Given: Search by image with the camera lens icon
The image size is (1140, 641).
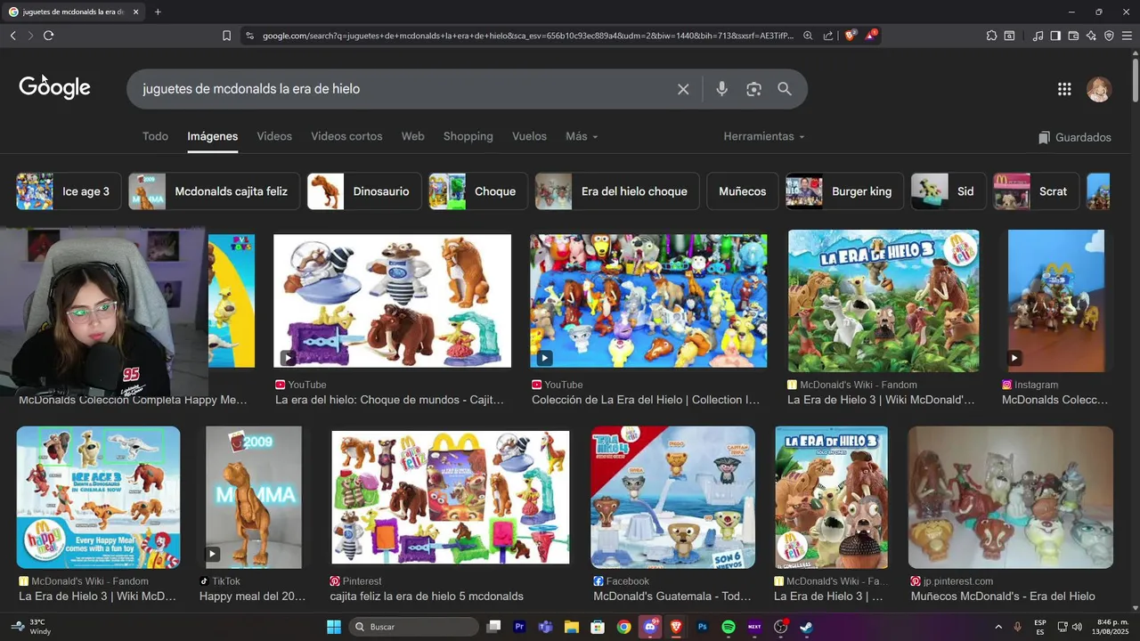Looking at the screenshot, I should coord(753,89).
